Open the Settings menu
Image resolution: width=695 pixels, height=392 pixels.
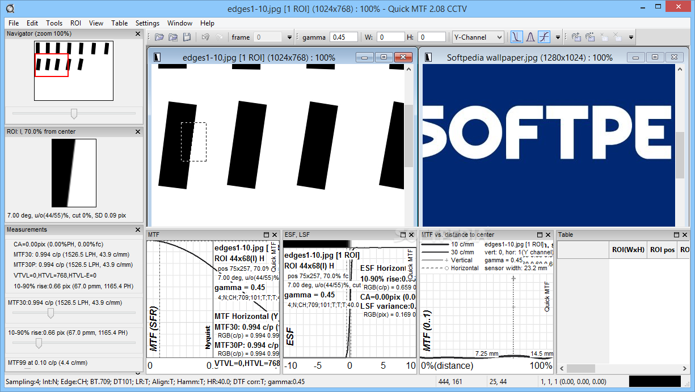coord(148,23)
